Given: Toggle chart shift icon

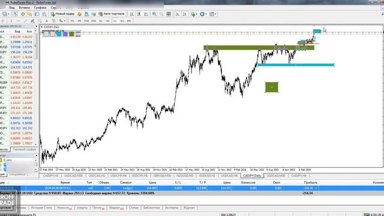Looking at the screenshot, I should 184,14.
